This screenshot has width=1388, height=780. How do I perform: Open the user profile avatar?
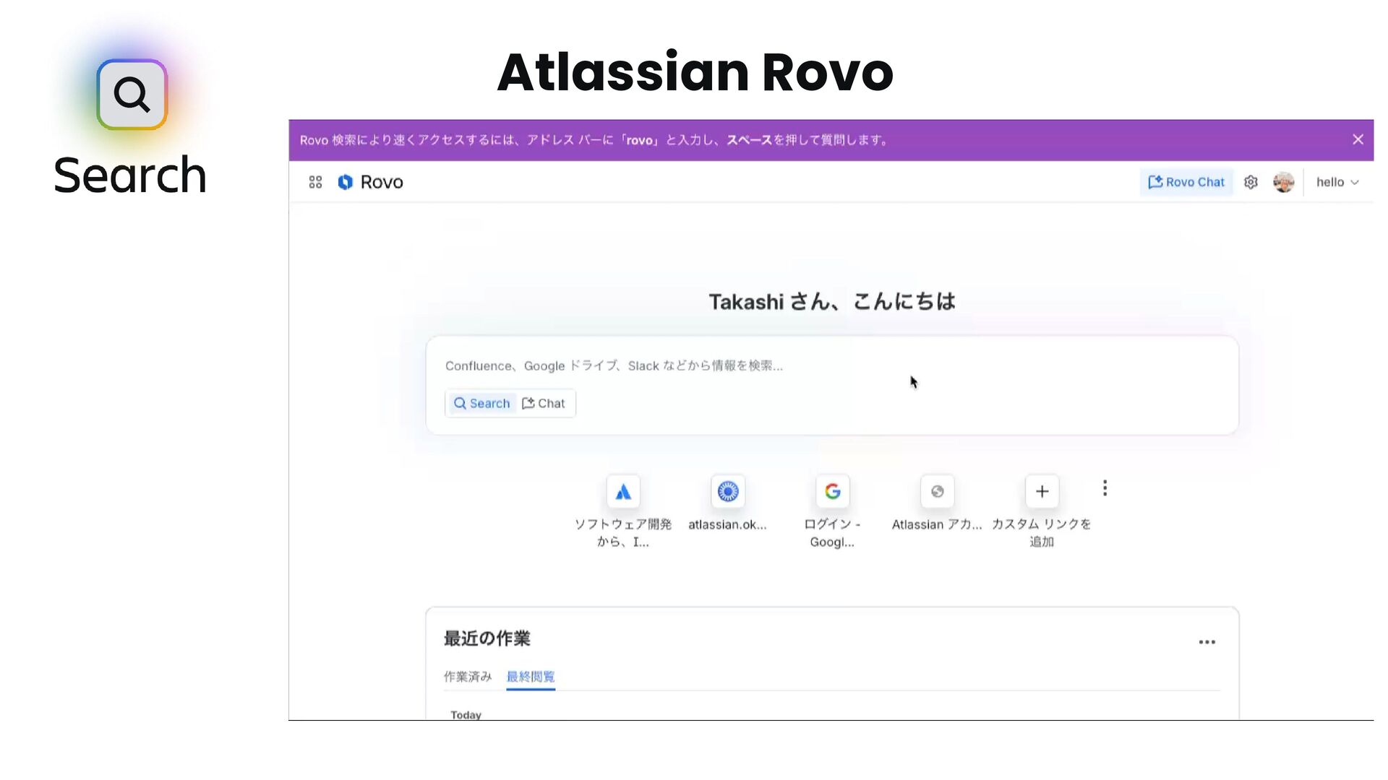pos(1283,182)
